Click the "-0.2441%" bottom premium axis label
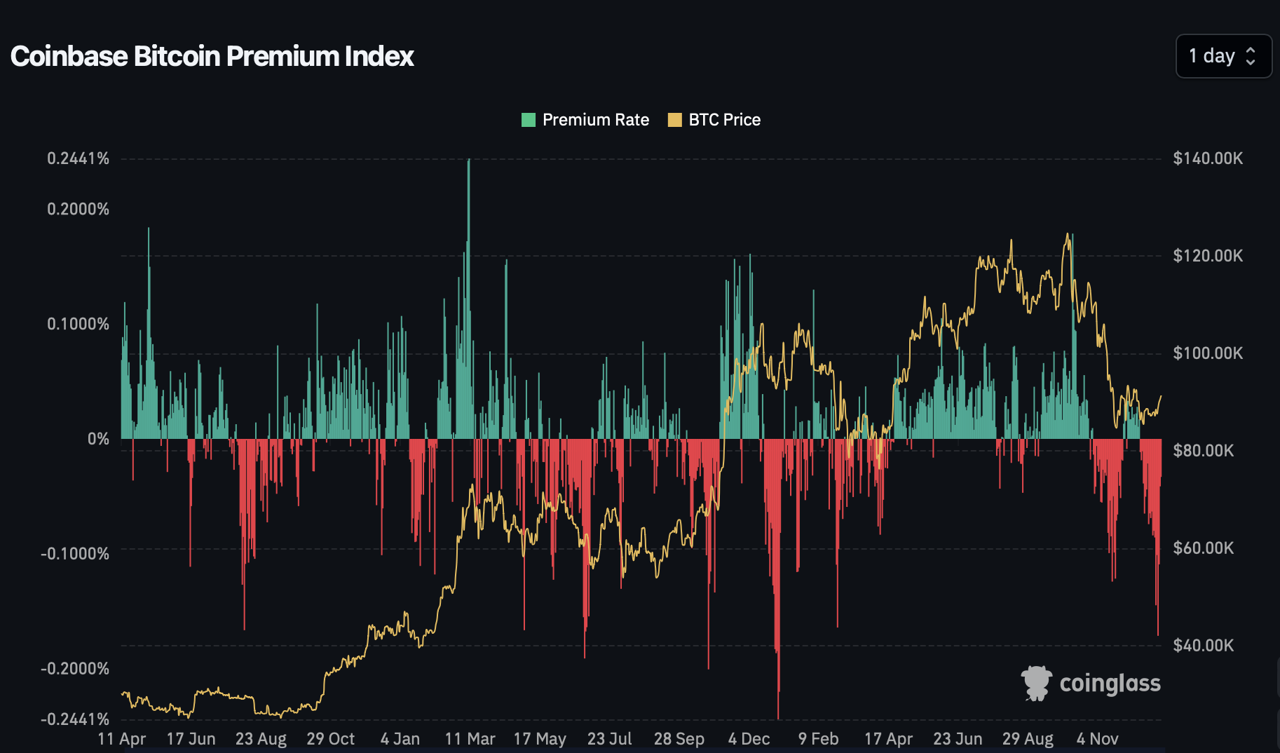The height and width of the screenshot is (753, 1280). [x=75, y=719]
